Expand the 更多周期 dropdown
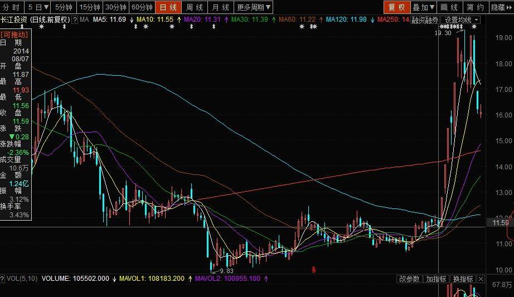This screenshot has height=297, width=514. pos(253,7)
